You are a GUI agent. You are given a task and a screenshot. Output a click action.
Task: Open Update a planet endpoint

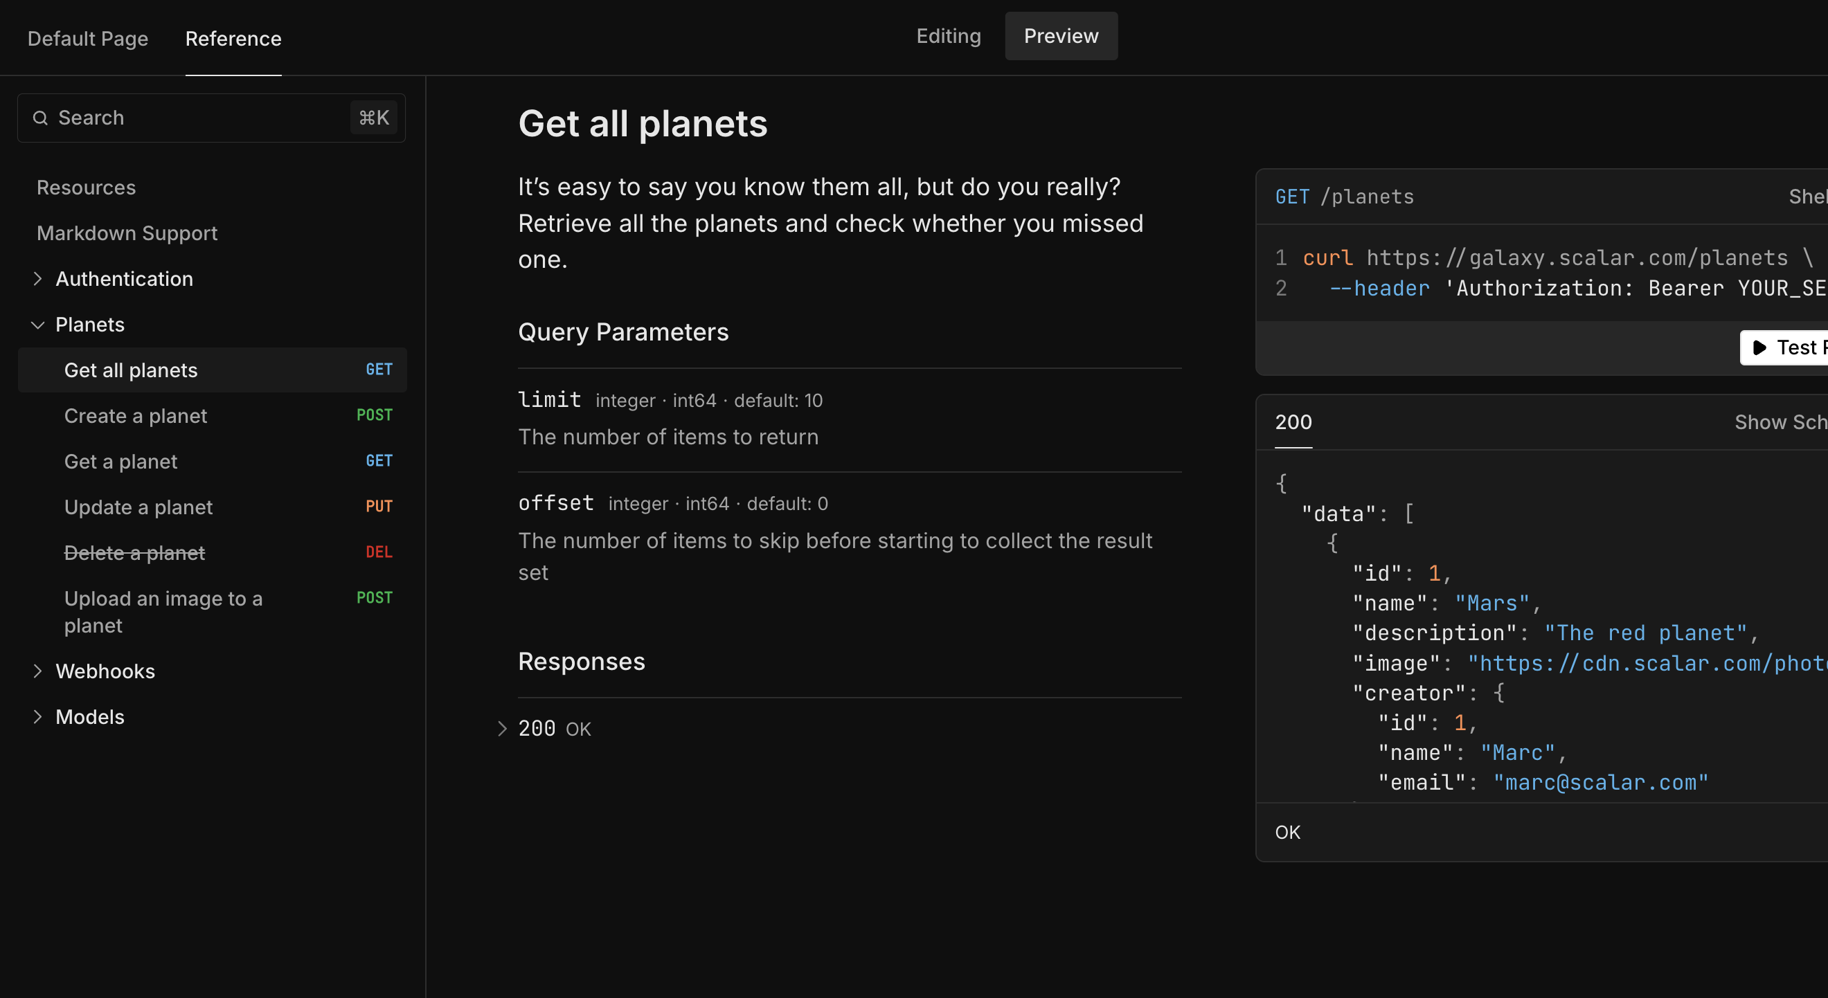point(212,507)
